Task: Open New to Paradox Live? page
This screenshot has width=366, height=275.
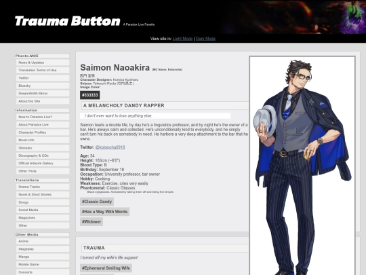Action: coord(43,117)
